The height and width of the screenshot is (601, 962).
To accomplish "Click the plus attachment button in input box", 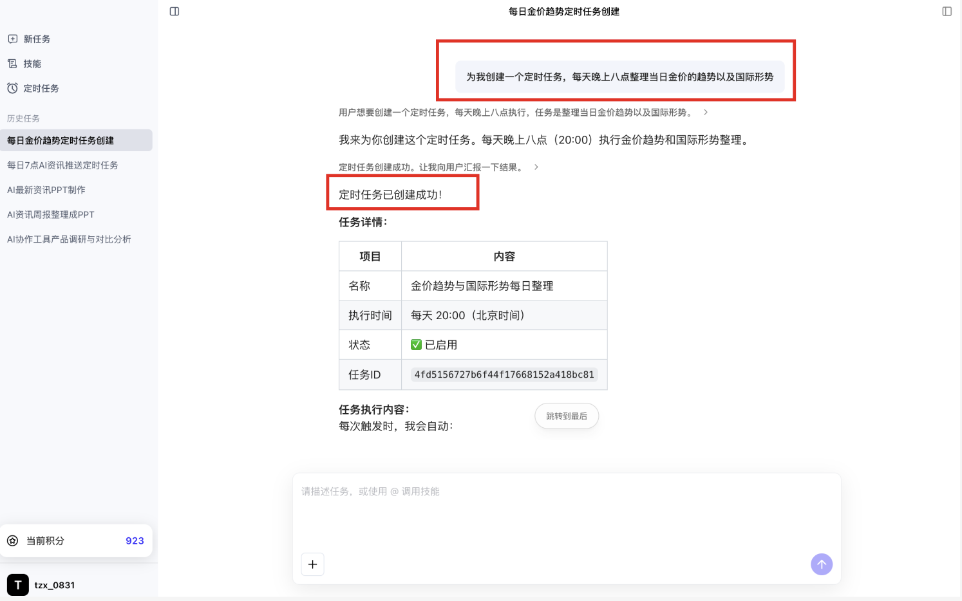I will (x=312, y=564).
